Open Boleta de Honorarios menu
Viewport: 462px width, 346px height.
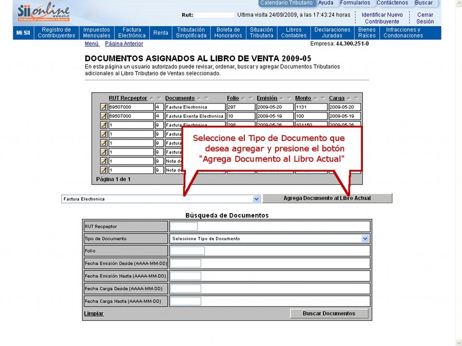pos(228,33)
